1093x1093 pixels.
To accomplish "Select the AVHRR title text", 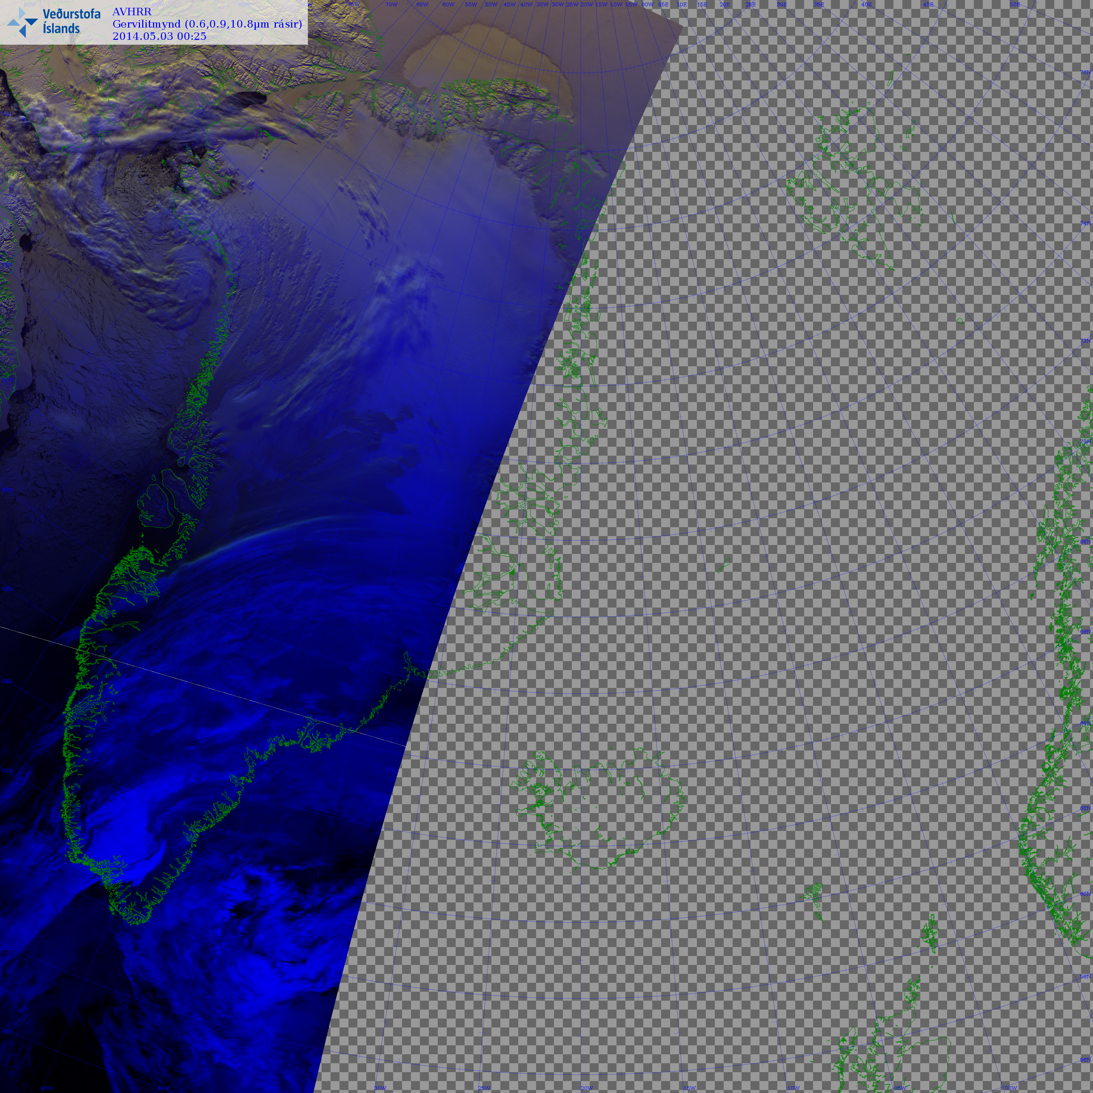I will (x=132, y=12).
